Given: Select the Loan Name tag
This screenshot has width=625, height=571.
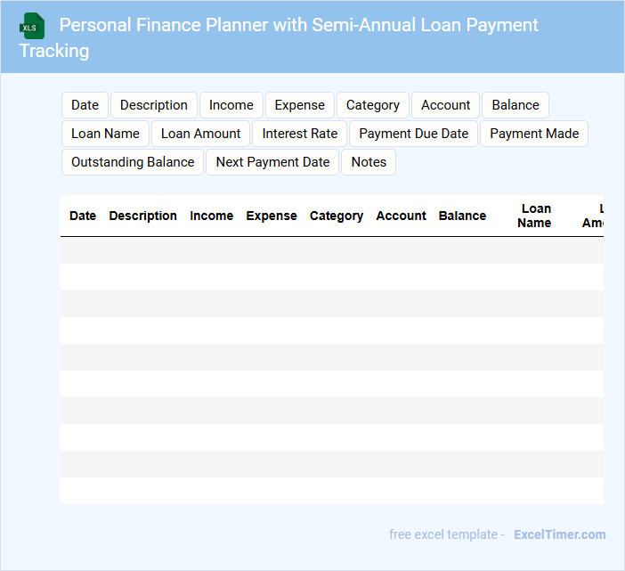Looking at the screenshot, I should (105, 134).
